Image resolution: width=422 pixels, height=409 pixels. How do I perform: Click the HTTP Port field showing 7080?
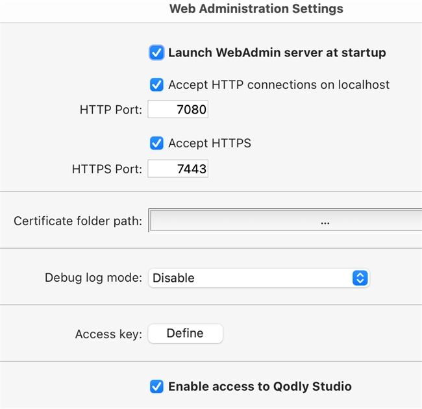178,110
